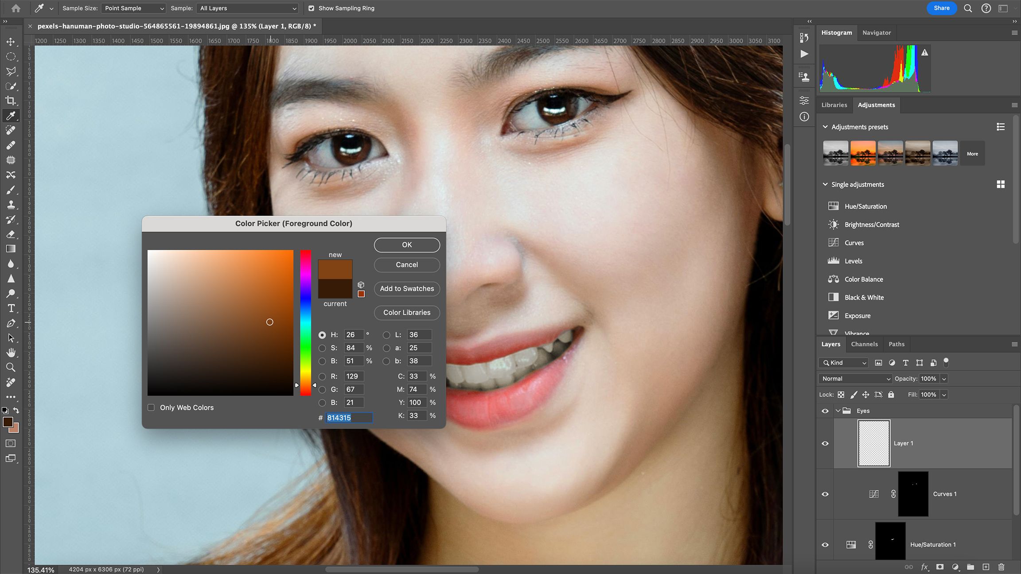Open layer Kind filter dropdown
The height and width of the screenshot is (574, 1021).
point(843,363)
